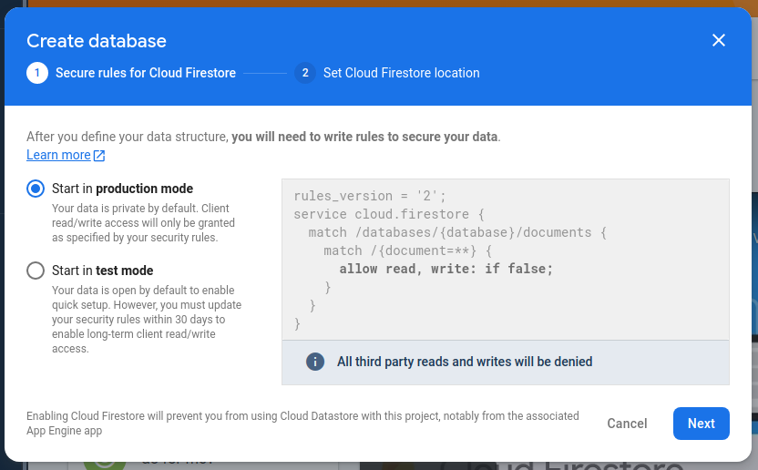Open the Learn more link

pos(58,155)
